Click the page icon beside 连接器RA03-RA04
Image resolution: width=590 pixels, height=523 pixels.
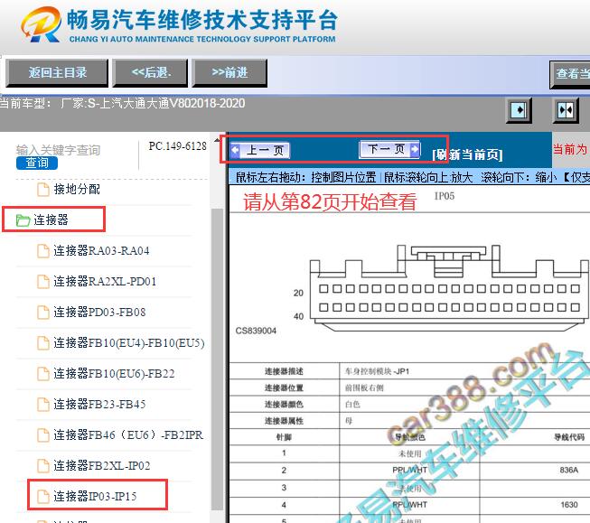[43, 251]
